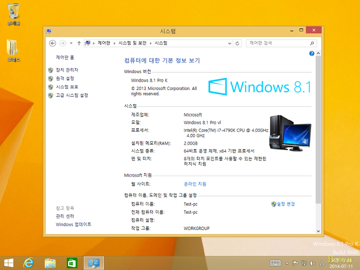The height and width of the screenshot is (270, 360).
Task: Click the computer icon in address bar
Action: click(x=88, y=43)
